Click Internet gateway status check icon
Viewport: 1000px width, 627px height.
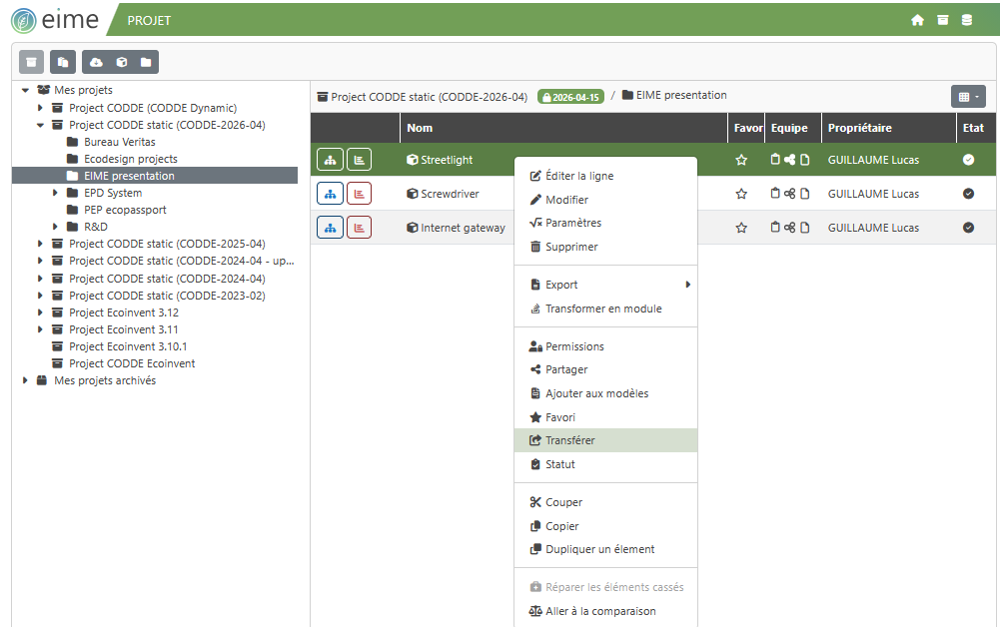pos(968,227)
